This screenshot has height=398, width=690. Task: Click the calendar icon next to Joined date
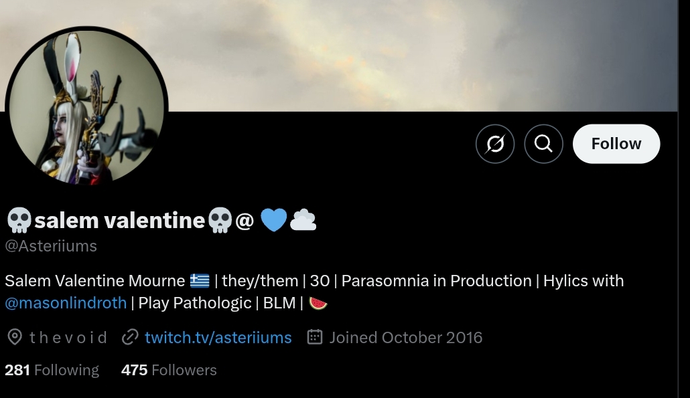coord(315,337)
